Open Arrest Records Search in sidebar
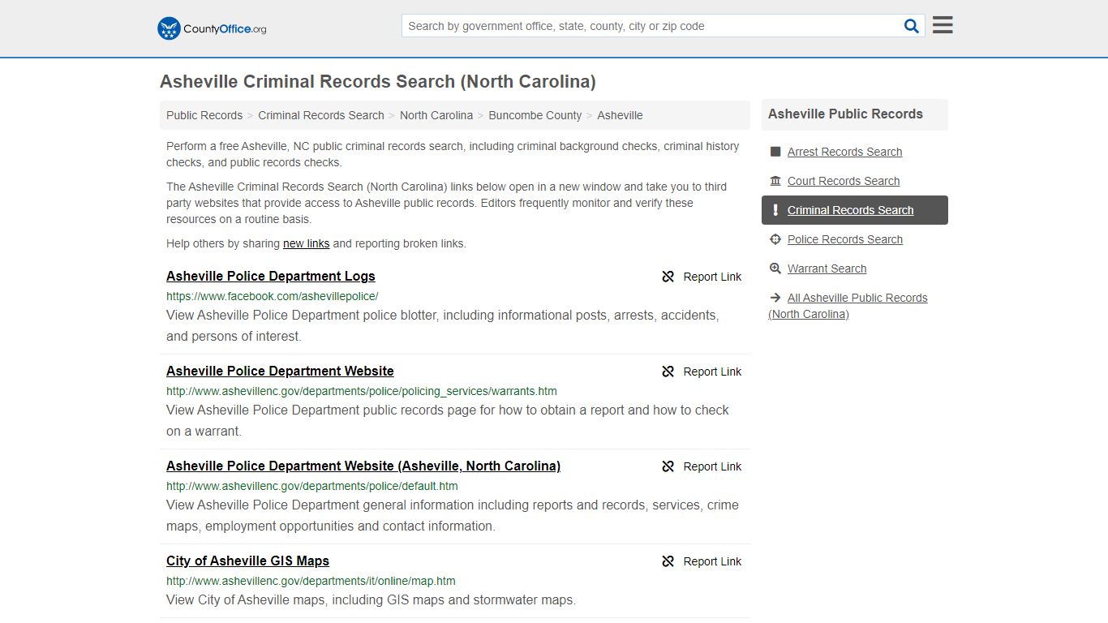 tap(844, 152)
